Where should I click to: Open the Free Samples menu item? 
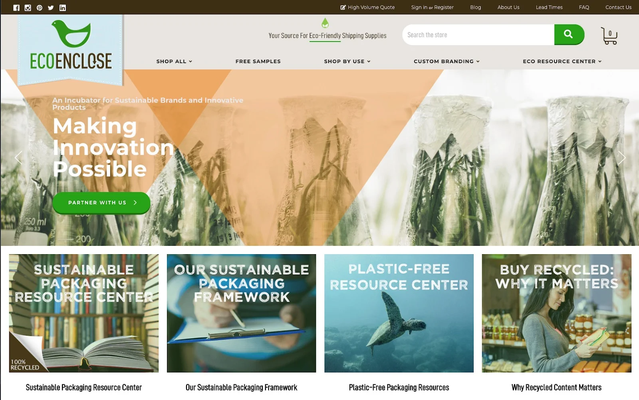pos(258,61)
